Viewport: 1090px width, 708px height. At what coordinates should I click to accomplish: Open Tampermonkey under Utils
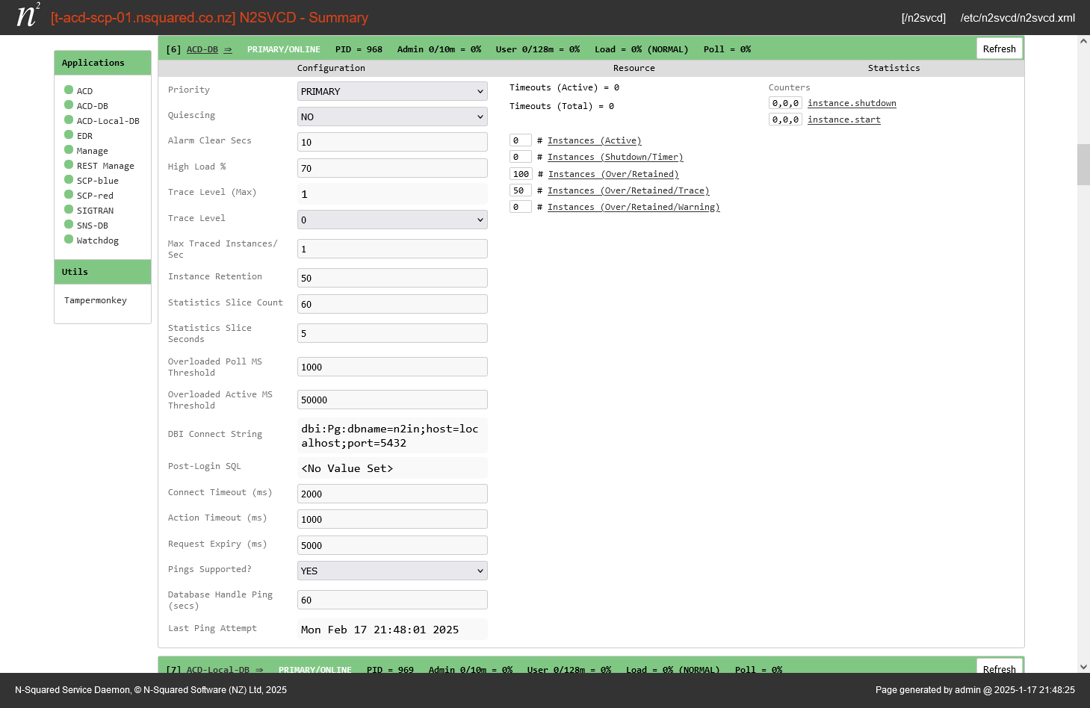tap(96, 300)
